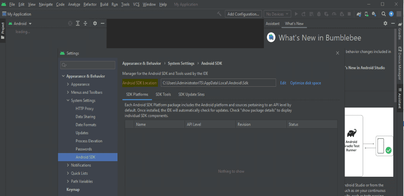Open the Tools menu
This screenshot has height=196, width=404.
click(126, 4)
